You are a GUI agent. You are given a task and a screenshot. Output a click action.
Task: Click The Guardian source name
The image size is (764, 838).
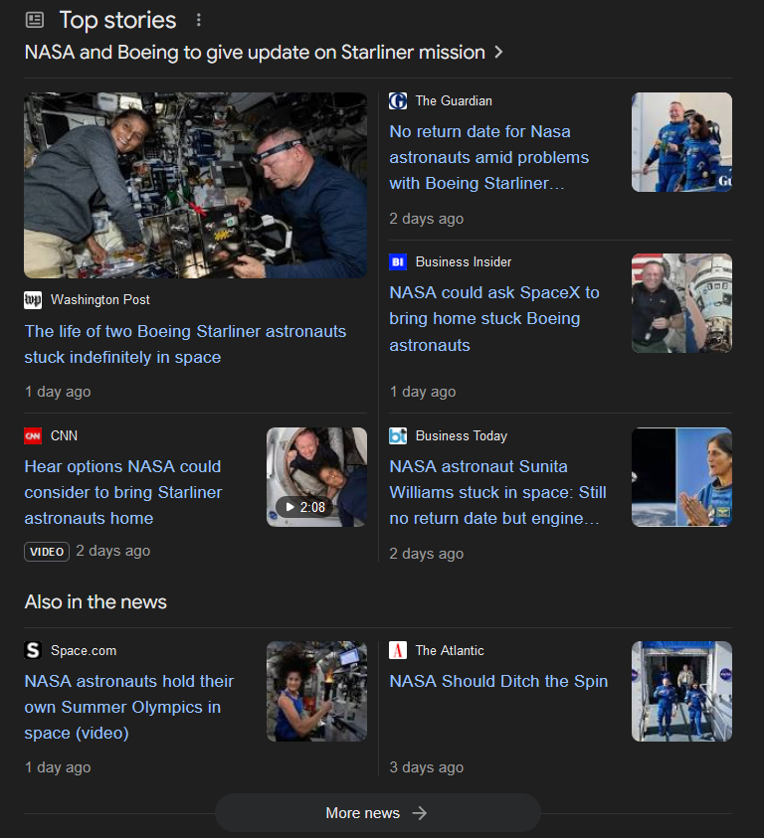(454, 101)
